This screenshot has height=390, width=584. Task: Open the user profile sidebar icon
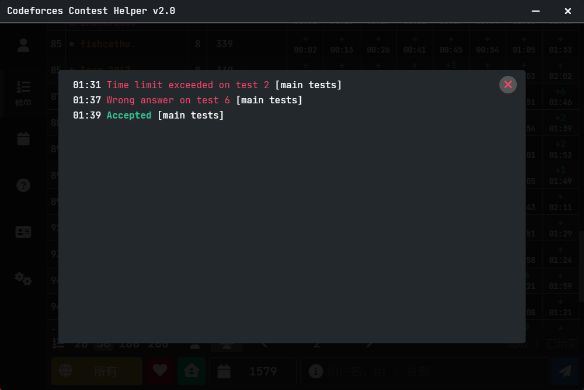(23, 46)
